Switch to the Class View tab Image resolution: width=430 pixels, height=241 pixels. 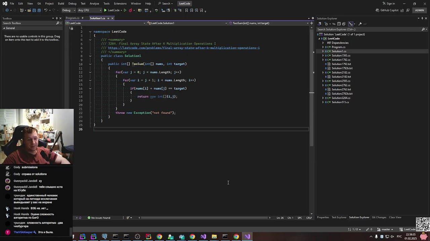coord(395,218)
